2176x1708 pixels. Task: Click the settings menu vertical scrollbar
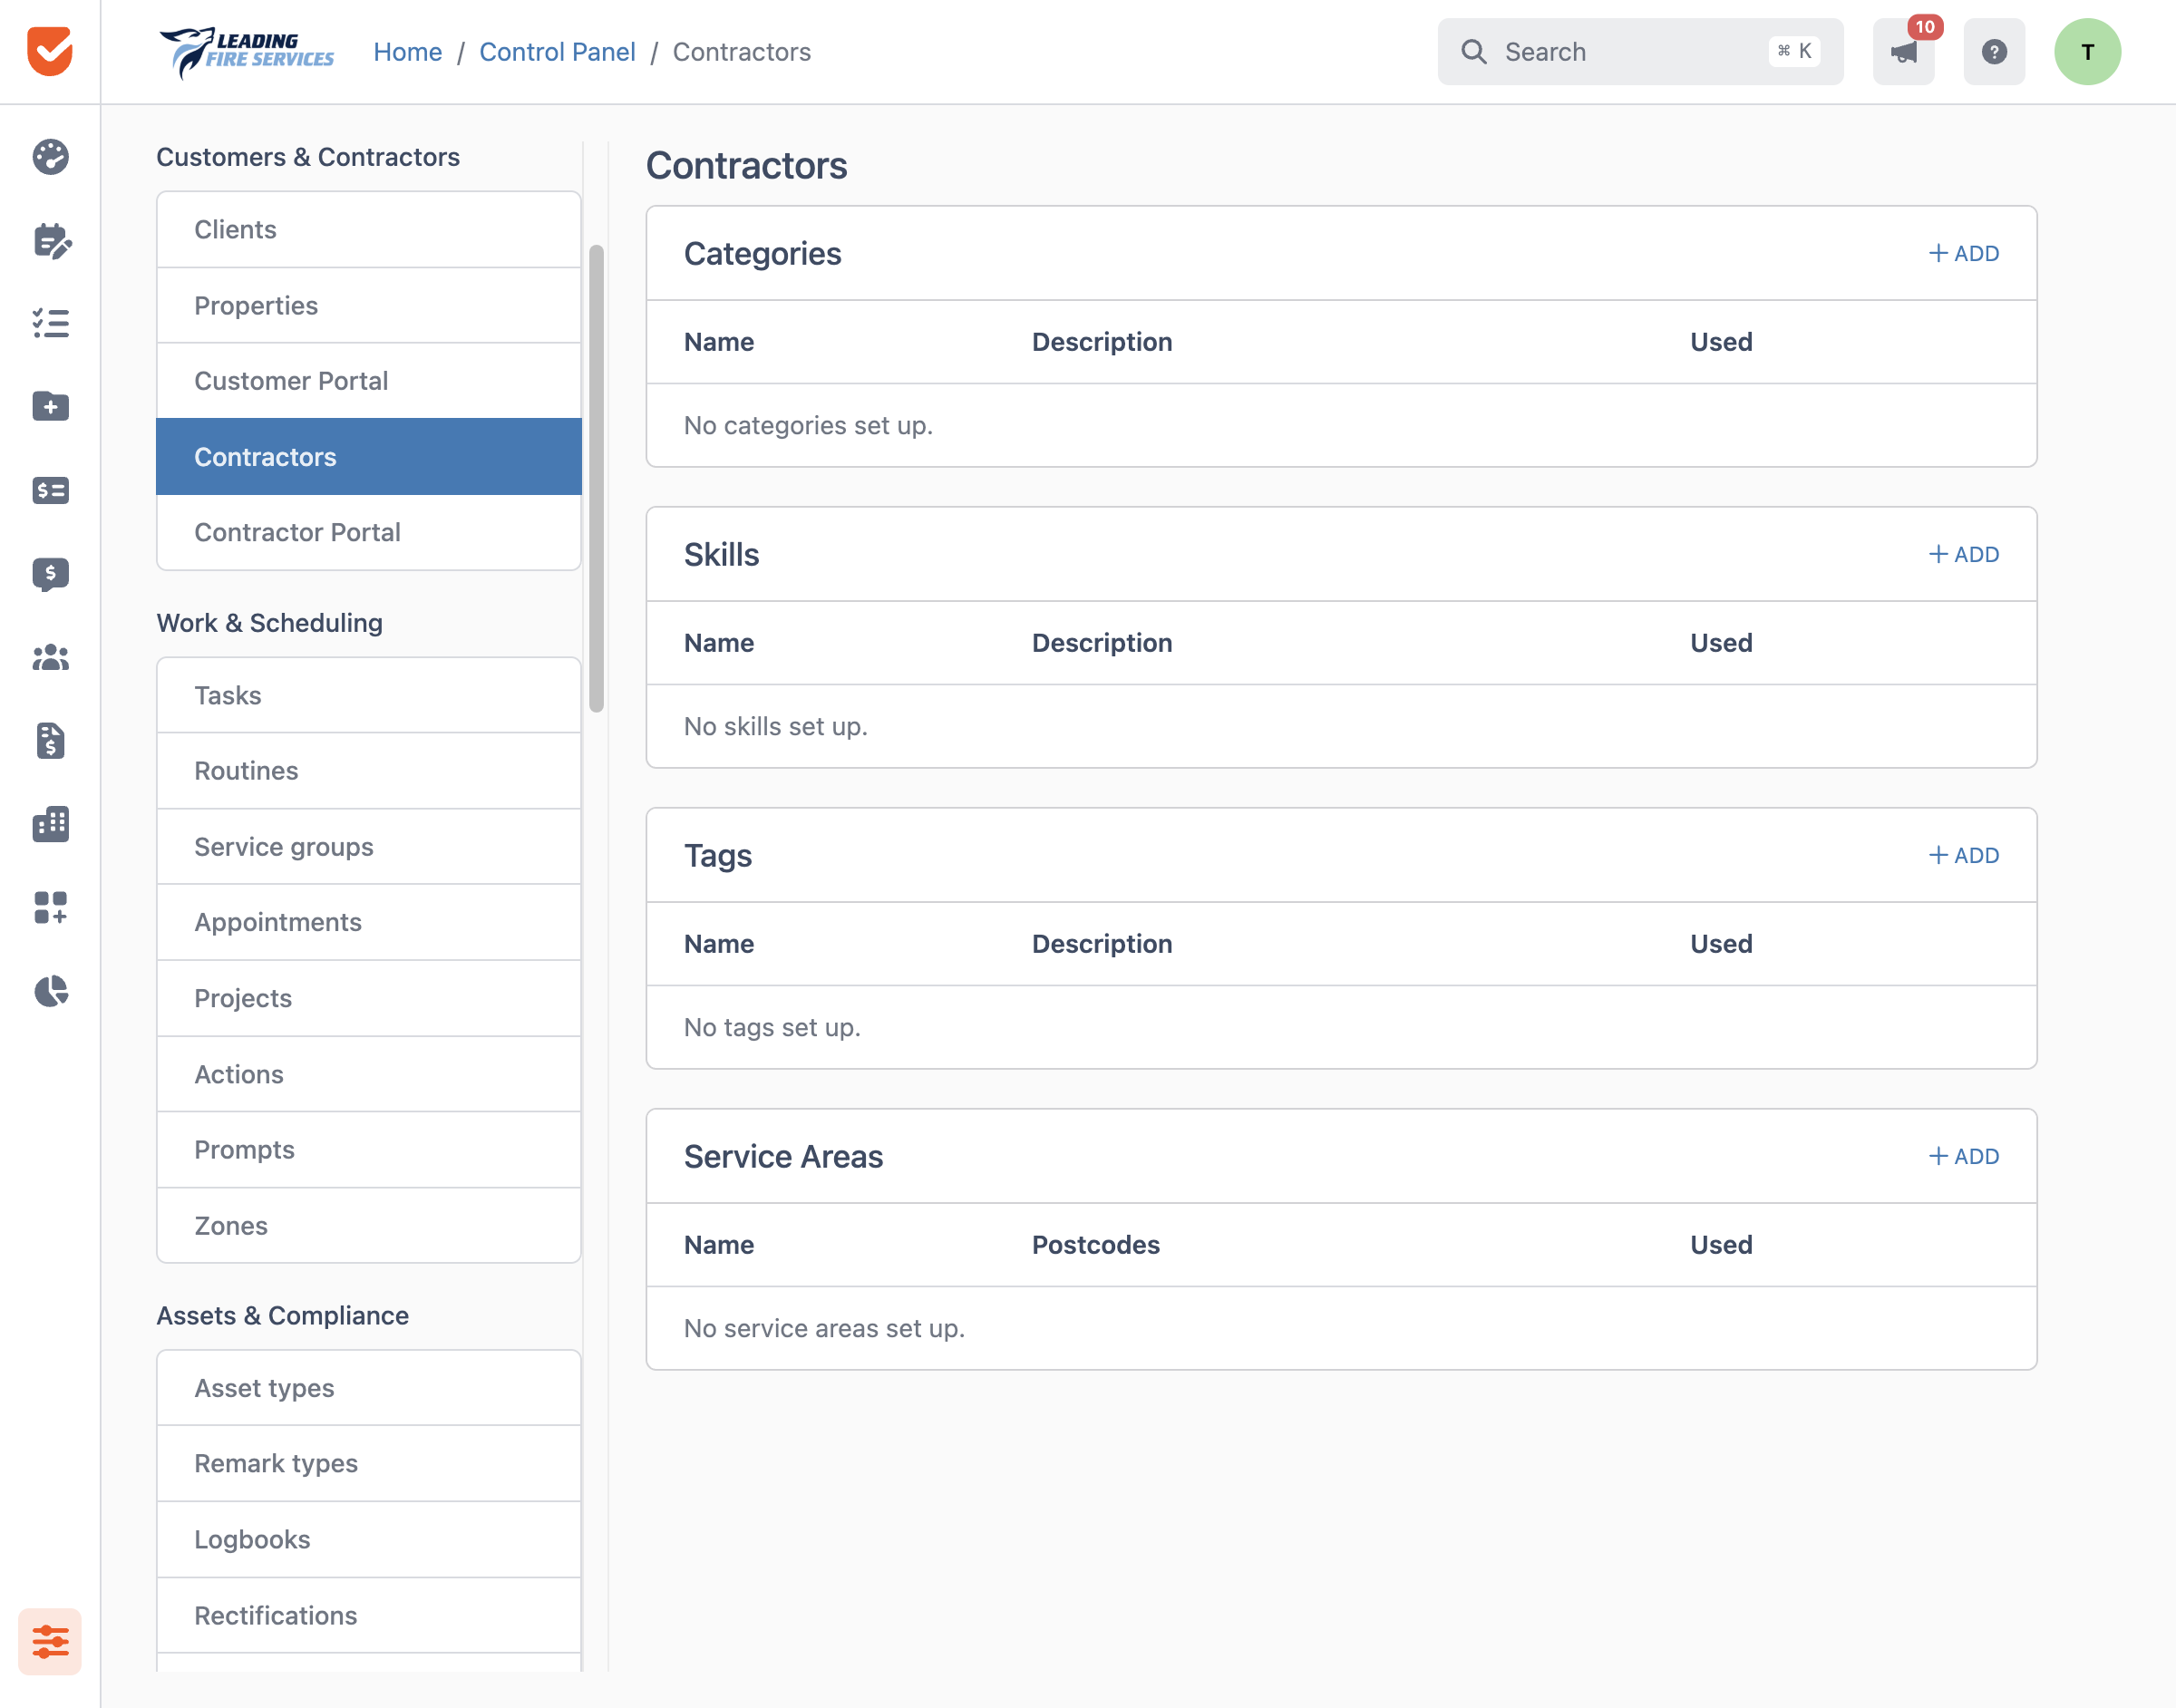(x=596, y=478)
